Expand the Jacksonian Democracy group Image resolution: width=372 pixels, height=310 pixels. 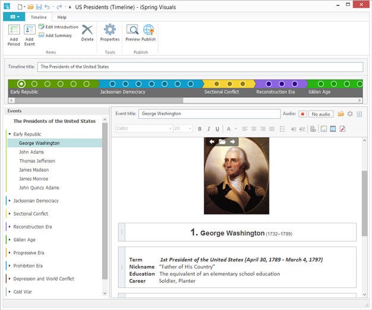pyautogui.click(x=10, y=201)
